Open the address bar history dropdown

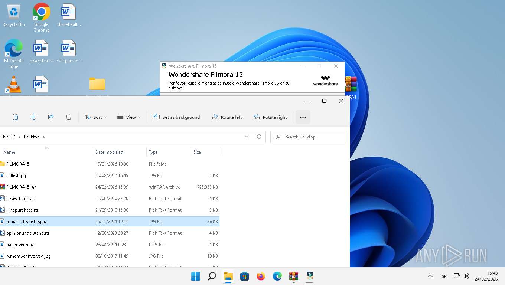click(247, 137)
